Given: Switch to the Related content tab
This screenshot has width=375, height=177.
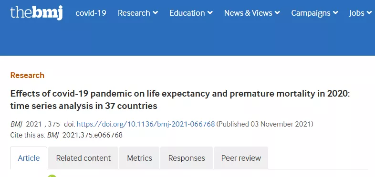Looking at the screenshot, I should click(x=83, y=158).
